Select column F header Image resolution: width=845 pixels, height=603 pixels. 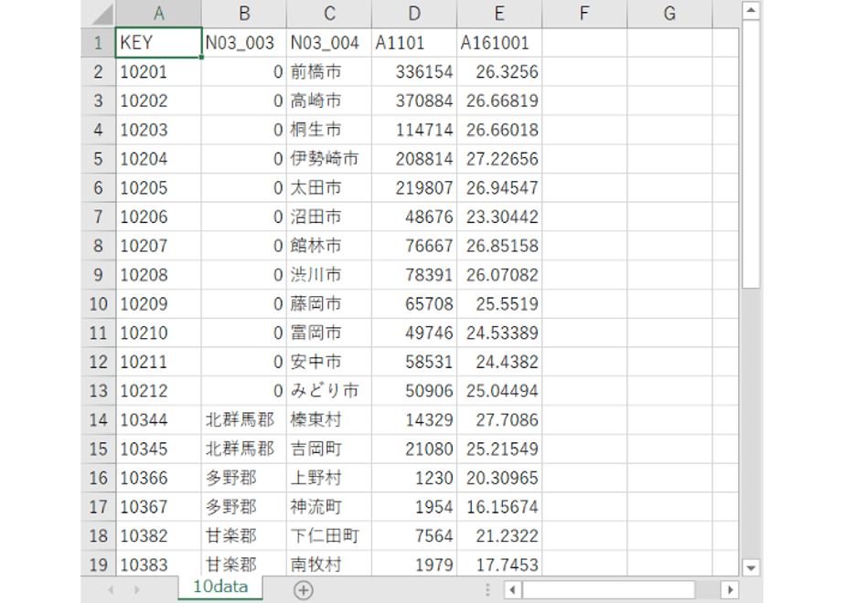click(x=584, y=14)
